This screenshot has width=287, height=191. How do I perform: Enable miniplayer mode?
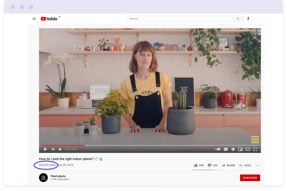pos(240,149)
